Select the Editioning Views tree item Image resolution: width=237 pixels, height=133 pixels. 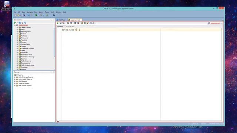[26, 32]
